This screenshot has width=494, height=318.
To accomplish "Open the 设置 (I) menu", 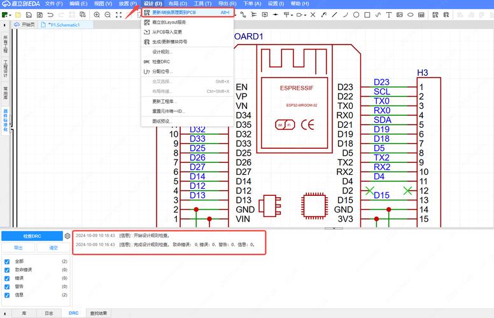I will [x=276, y=4].
